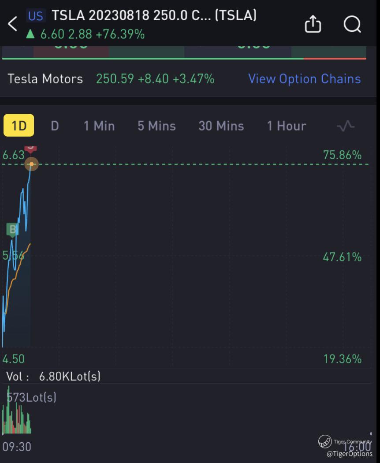Tap the search magnifier icon
The image size is (380, 463).
click(352, 24)
